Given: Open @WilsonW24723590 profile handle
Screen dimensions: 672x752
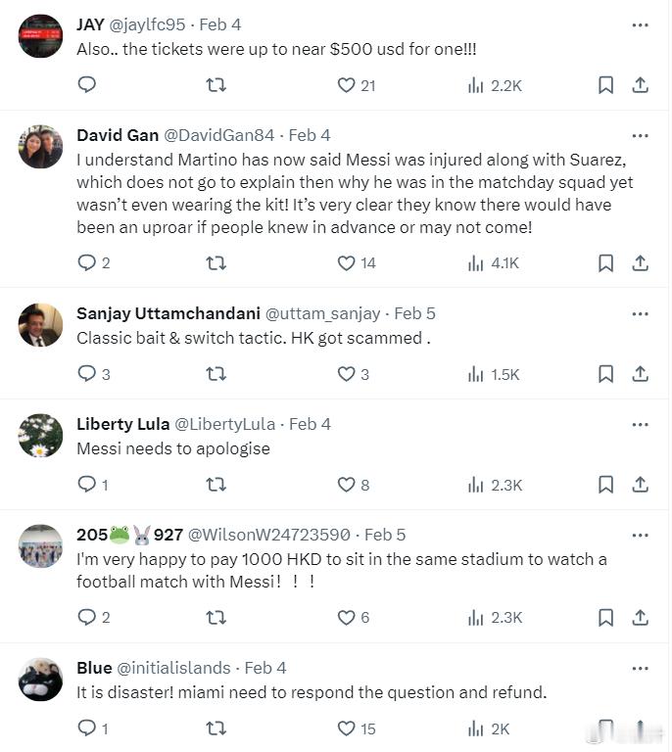Looking at the screenshot, I should click(x=268, y=535).
